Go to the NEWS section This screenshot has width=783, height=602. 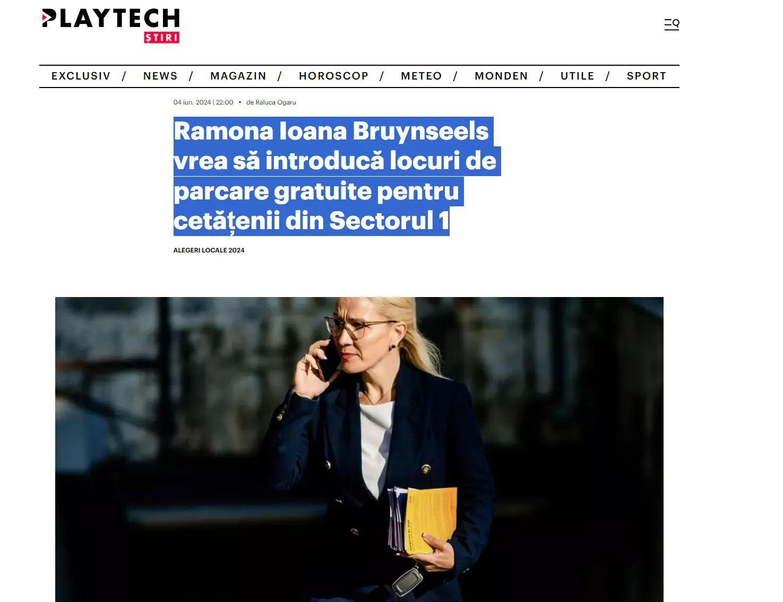pos(160,76)
